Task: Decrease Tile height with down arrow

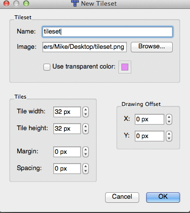Action: 85,131
